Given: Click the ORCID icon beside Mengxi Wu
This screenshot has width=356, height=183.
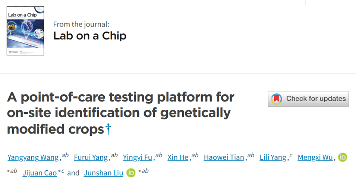Looking at the screenshot, I should click(343, 157).
